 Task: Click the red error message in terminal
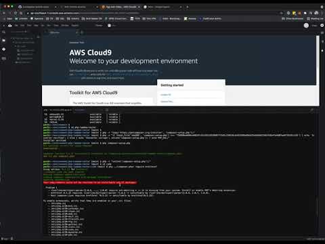[90, 182]
